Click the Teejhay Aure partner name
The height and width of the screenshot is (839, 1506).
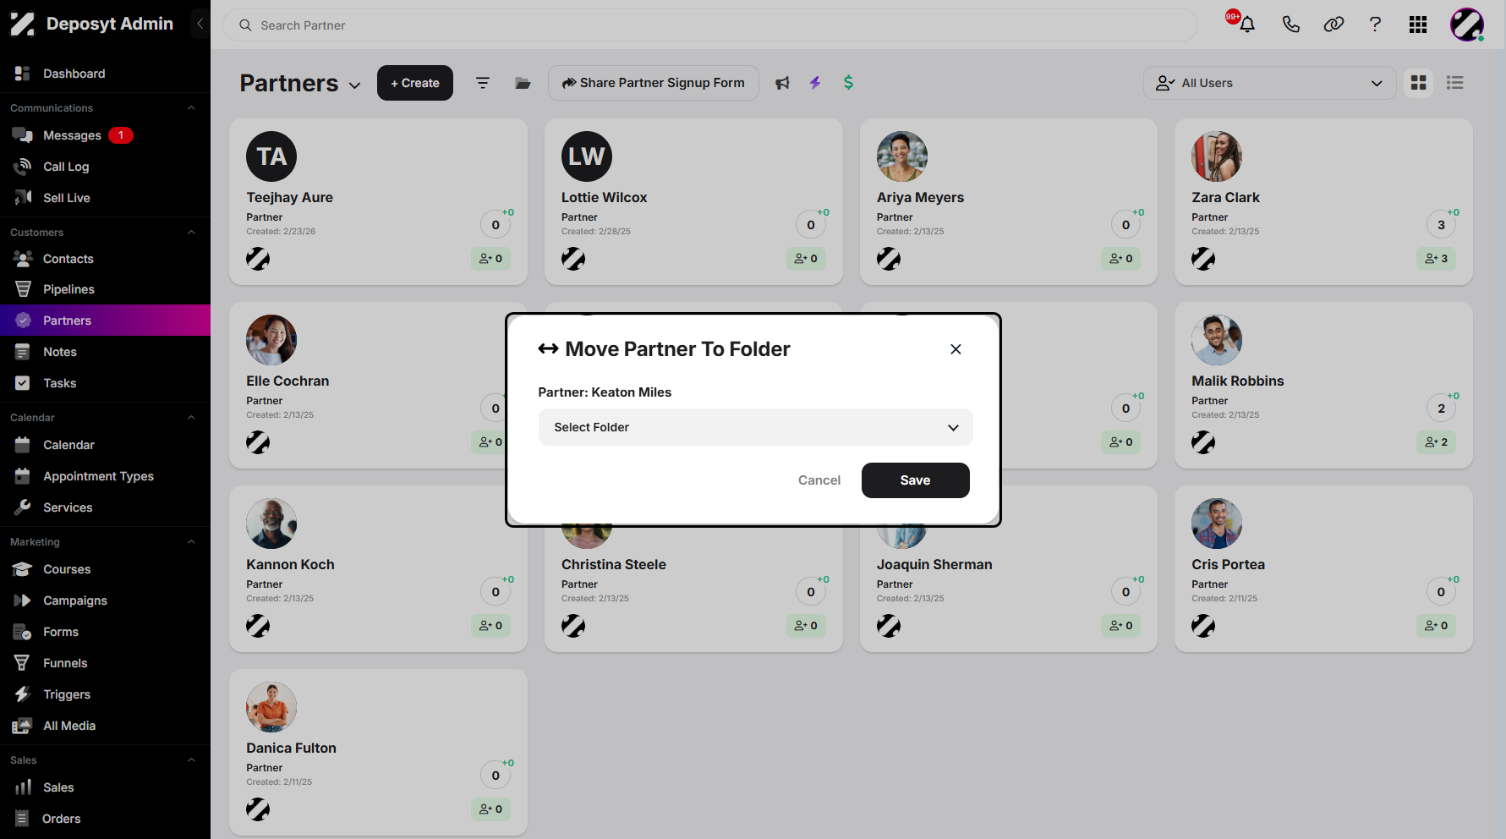pos(289,197)
